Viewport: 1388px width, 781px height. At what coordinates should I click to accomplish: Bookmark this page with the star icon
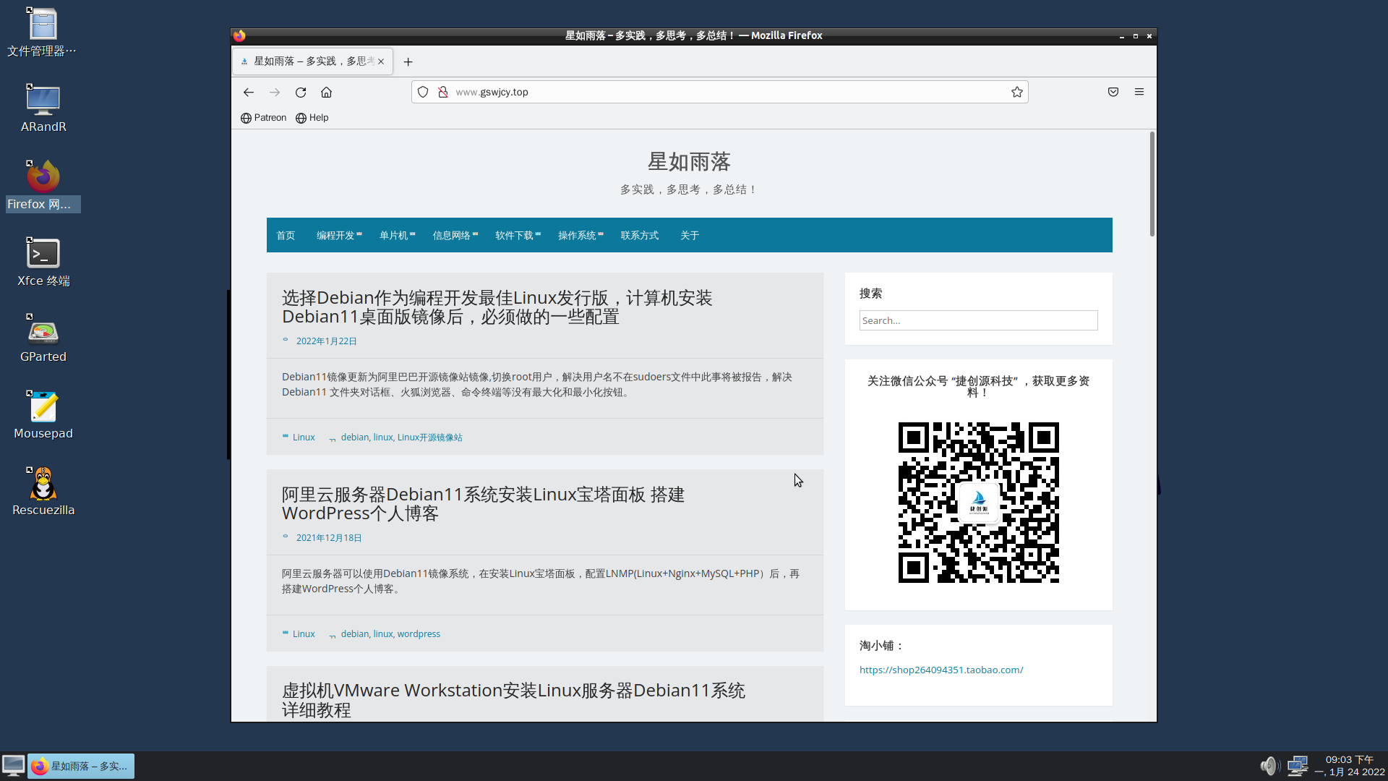pos(1017,92)
